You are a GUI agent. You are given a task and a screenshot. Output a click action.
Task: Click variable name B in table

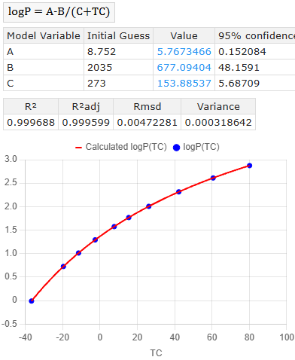(10, 68)
